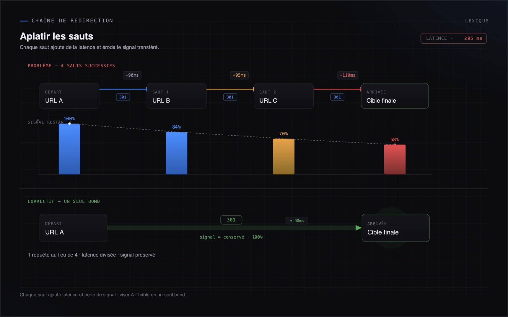Click the top ARRIVÉE Cible finale node
The image size is (508, 317).
[395, 96]
